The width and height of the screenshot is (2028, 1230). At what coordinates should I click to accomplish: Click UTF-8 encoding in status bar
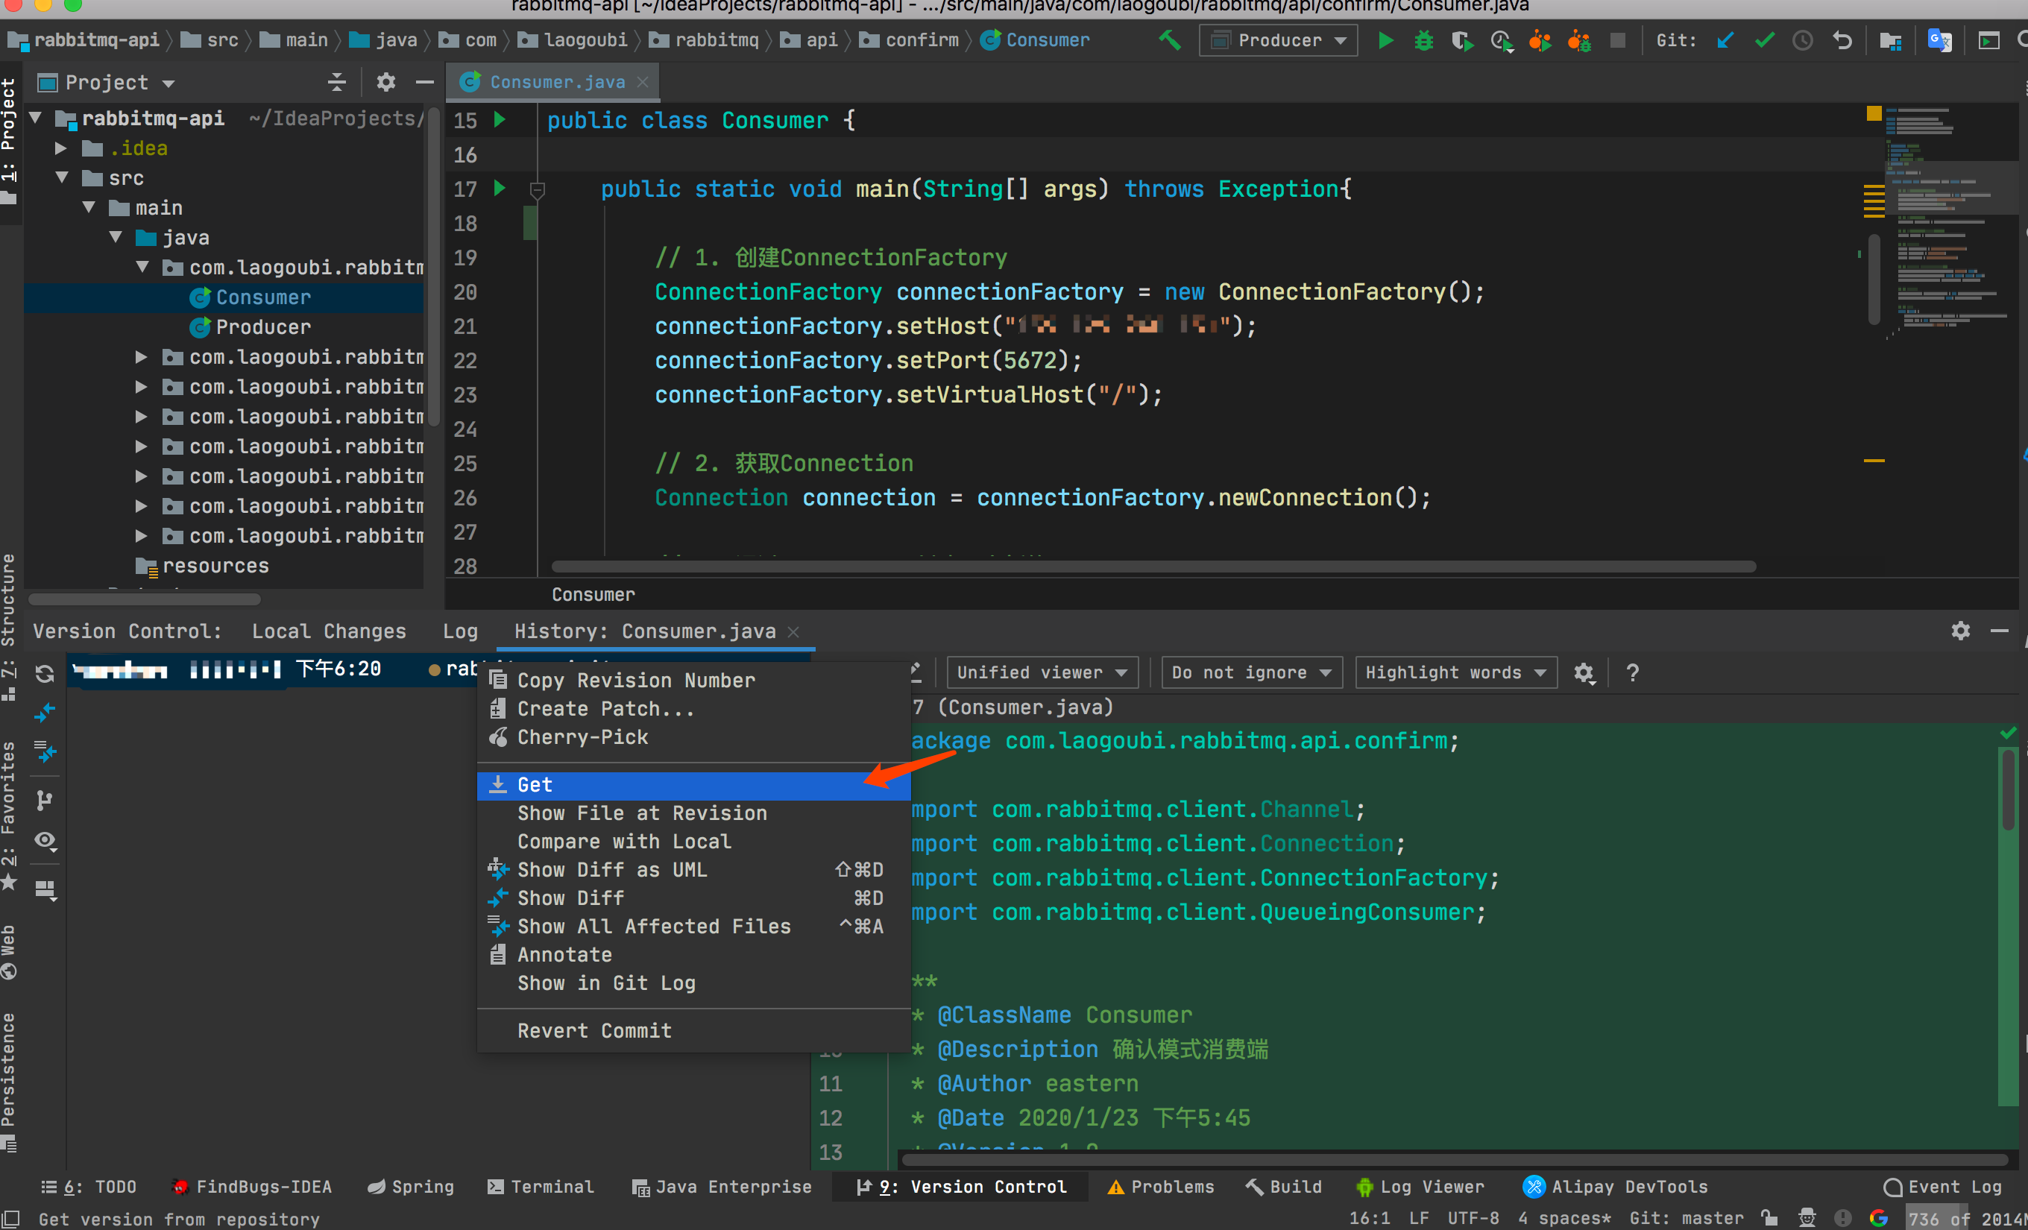coord(1473,1217)
